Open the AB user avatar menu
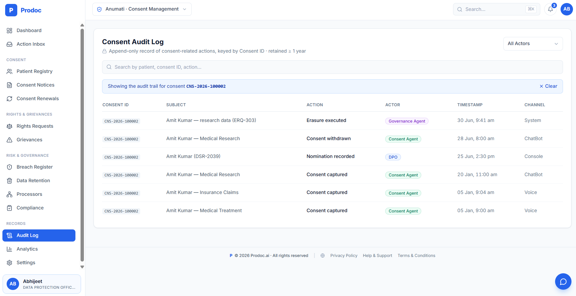Screen dimensions: 576x296 567,9
